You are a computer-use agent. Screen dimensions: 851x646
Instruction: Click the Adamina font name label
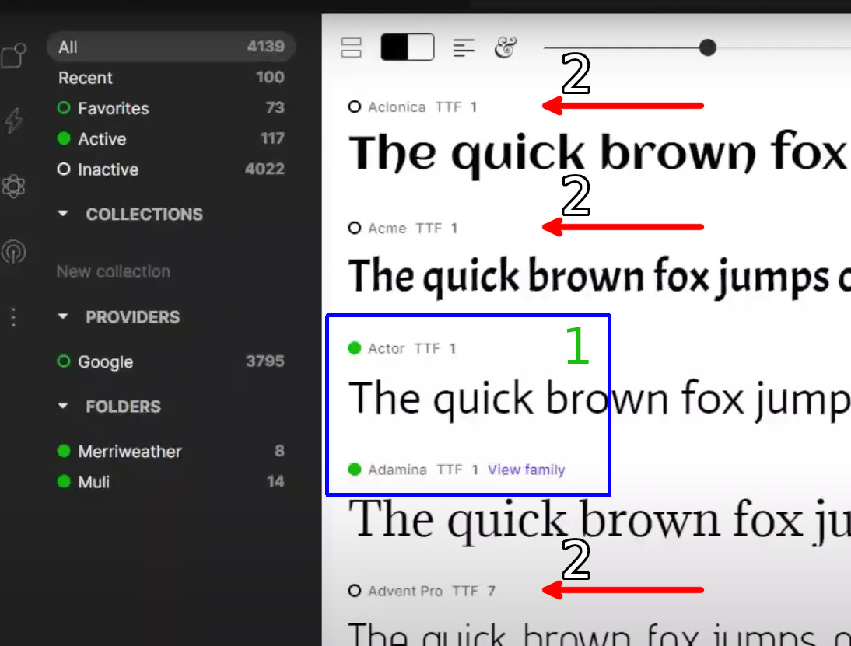397,470
